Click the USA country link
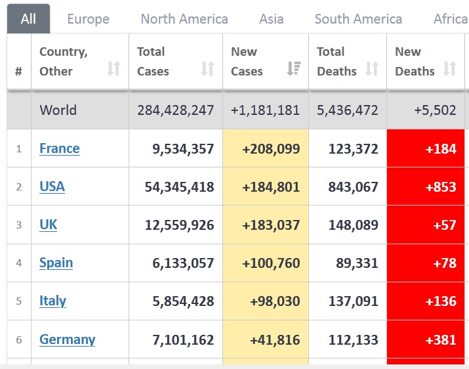This screenshot has width=469, height=369. [52, 186]
